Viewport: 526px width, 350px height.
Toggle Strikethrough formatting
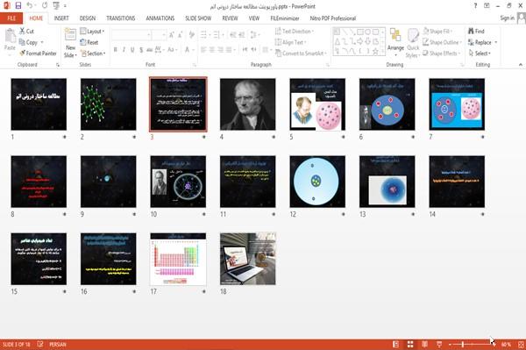[150, 50]
